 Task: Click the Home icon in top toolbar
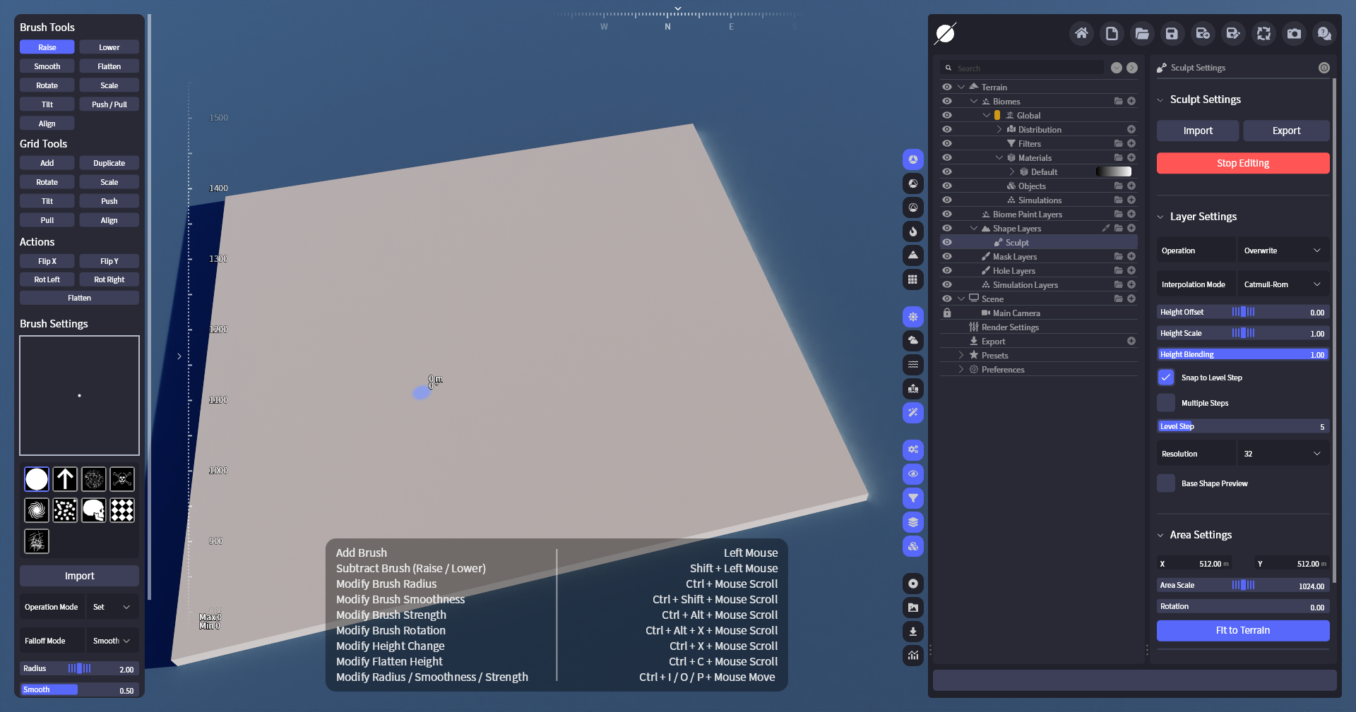click(1081, 33)
